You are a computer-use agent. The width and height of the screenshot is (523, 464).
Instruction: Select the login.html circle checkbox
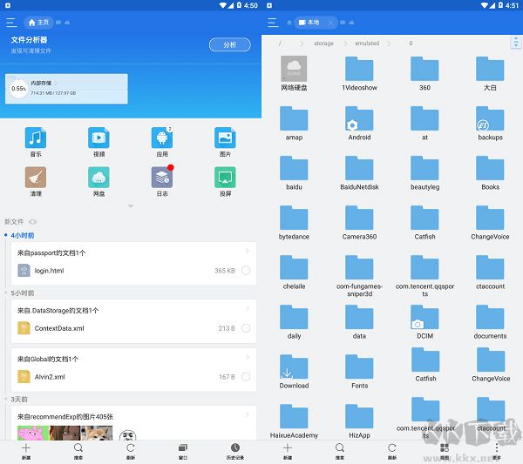coord(246,271)
